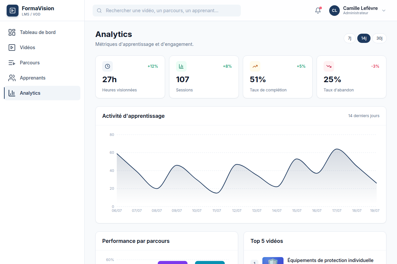Image resolution: width=397 pixels, height=264 pixels.
Task: Click the purple bar in parcours chart
Action: pyautogui.click(x=173, y=262)
